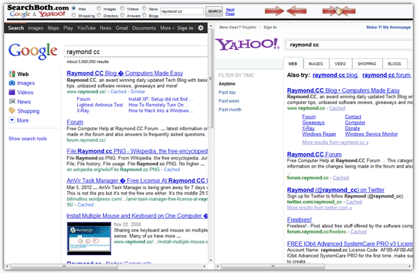This screenshot has height=273, width=417.
Task: Click Also try raymond cc forum link
Action: [x=386, y=75]
